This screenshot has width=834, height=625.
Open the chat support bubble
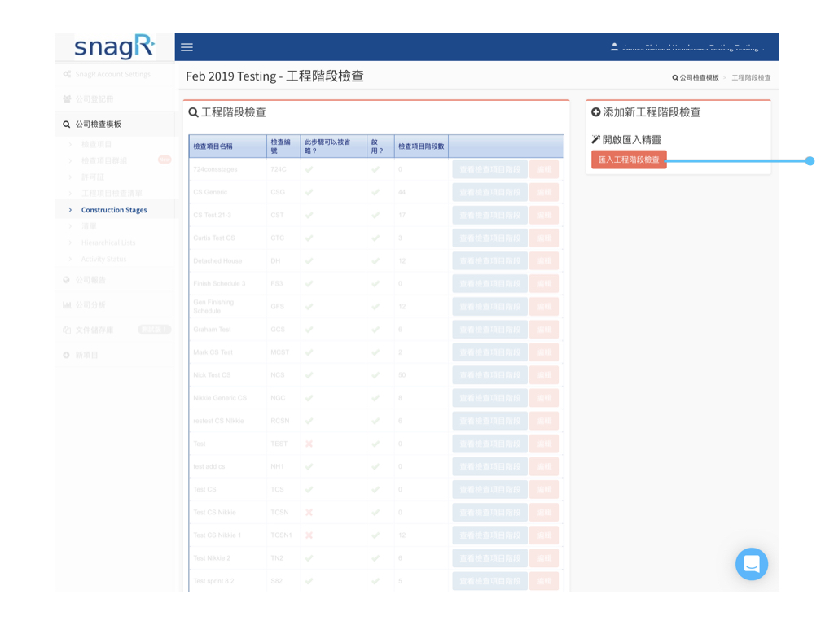click(751, 564)
